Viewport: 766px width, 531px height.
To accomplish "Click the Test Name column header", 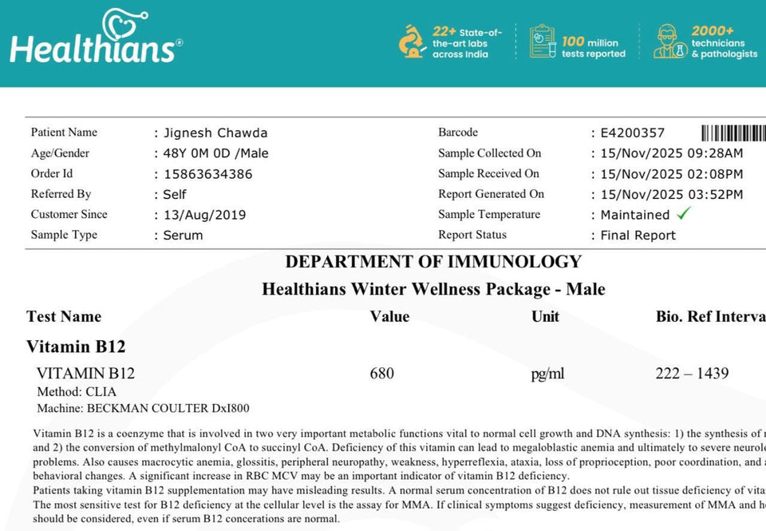I will tap(64, 316).
